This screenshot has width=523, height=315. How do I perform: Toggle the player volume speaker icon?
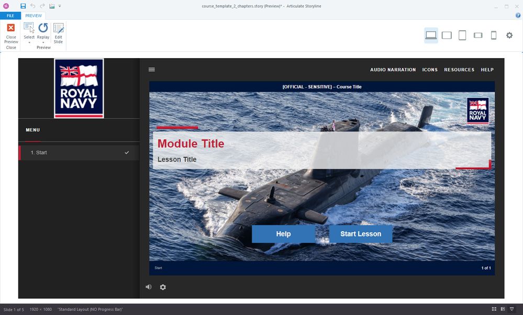(x=149, y=287)
